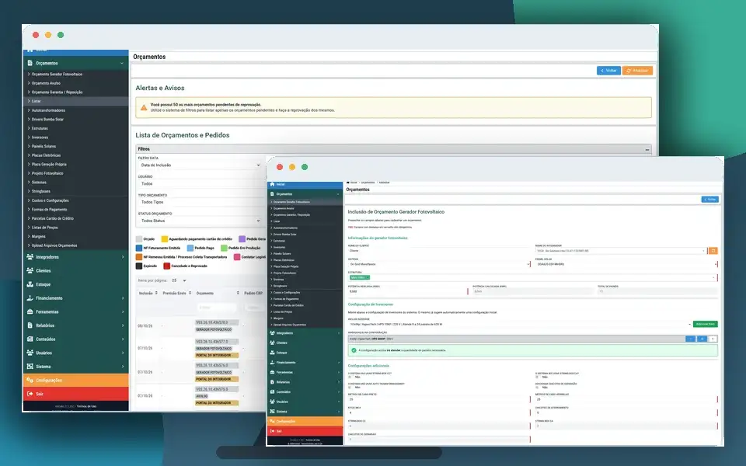Click the Potência Desejada input field

pos(408,291)
